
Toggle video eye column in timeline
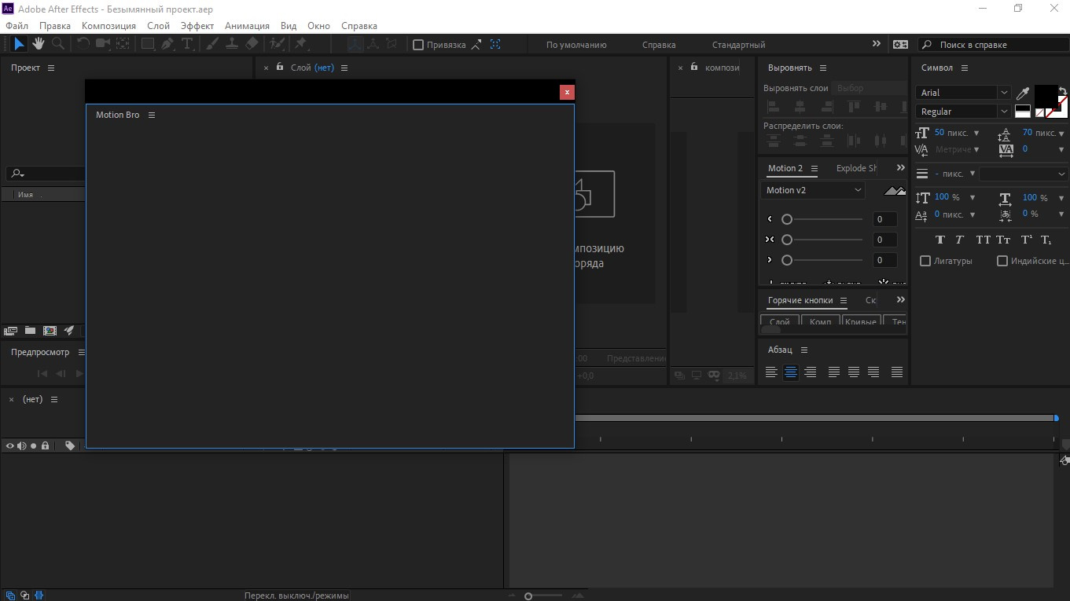point(10,445)
